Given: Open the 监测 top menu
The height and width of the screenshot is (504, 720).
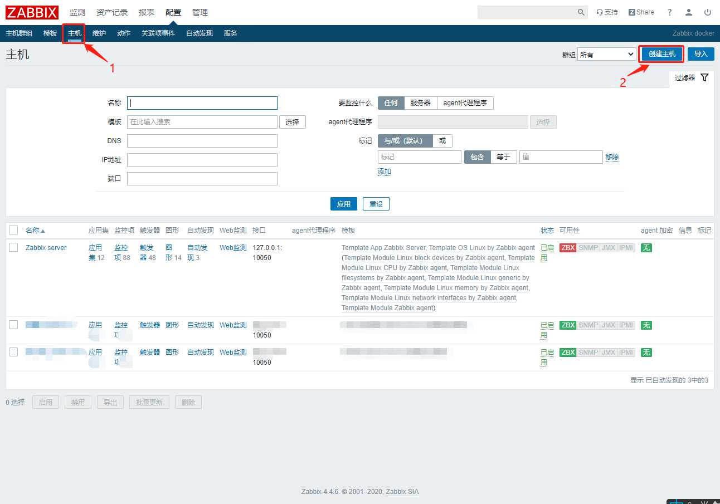Looking at the screenshot, I should click(x=77, y=12).
